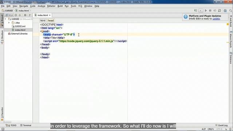Click Scroll from Source target icon
Viewport: 233px width, 131px height.
click(16, 15)
